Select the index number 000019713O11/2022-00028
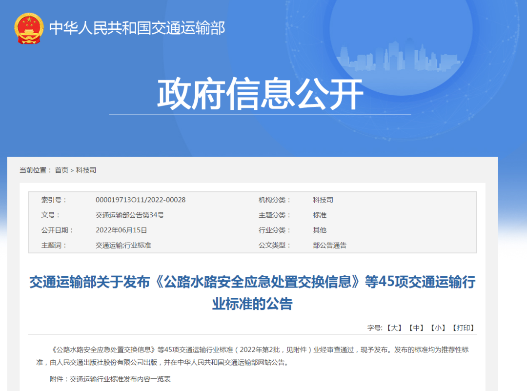Image resolution: width=527 pixels, height=391 pixels. (141, 200)
